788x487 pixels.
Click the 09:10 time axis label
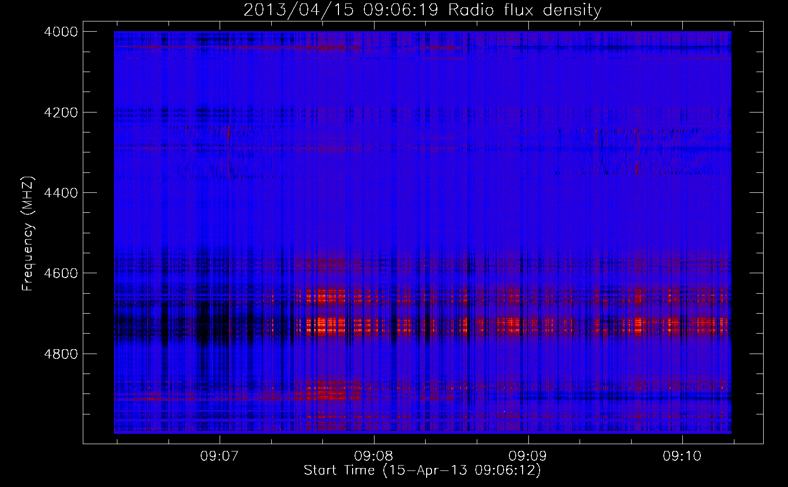click(x=682, y=456)
